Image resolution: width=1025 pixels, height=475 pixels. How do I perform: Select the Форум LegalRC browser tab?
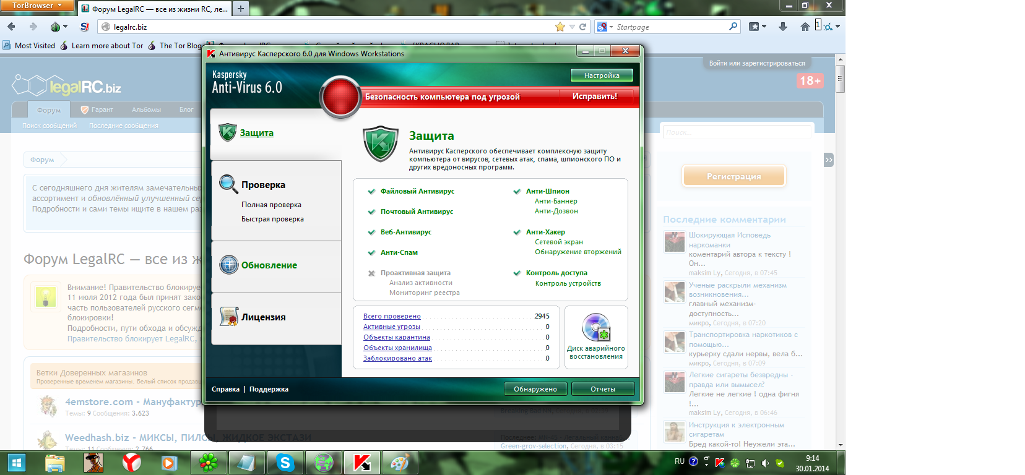[x=155, y=9]
